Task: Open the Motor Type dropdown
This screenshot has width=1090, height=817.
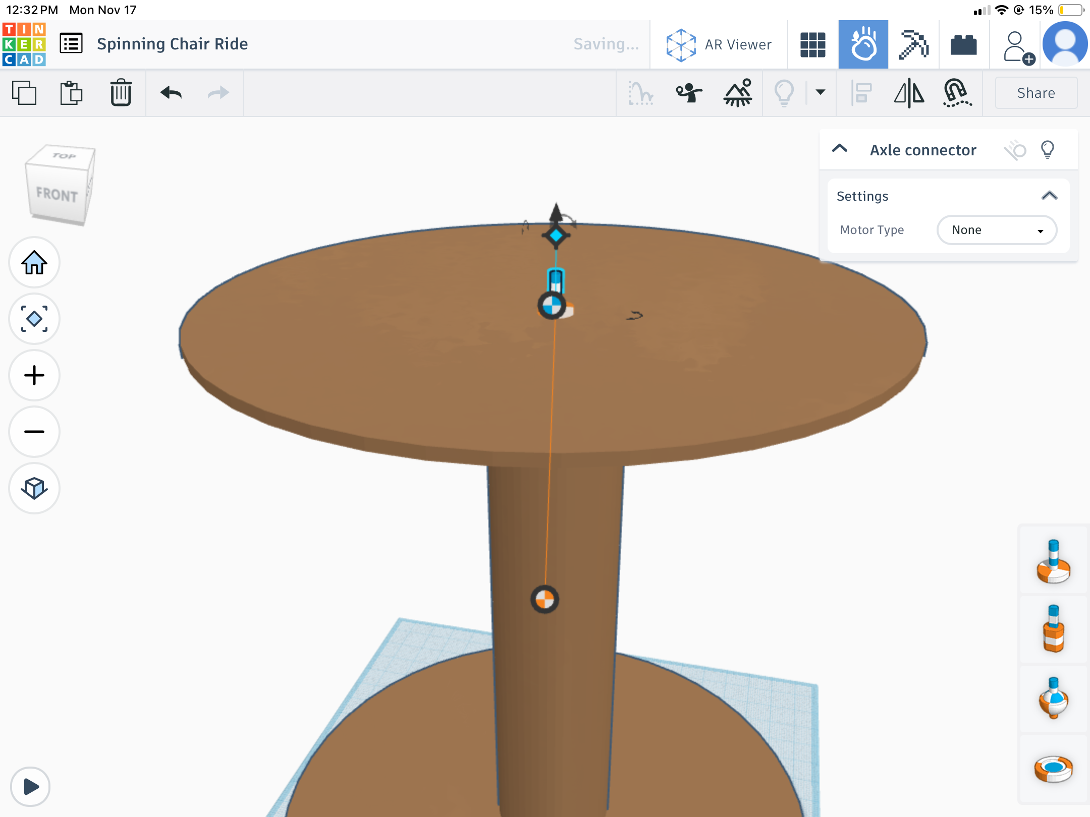Action: click(997, 230)
